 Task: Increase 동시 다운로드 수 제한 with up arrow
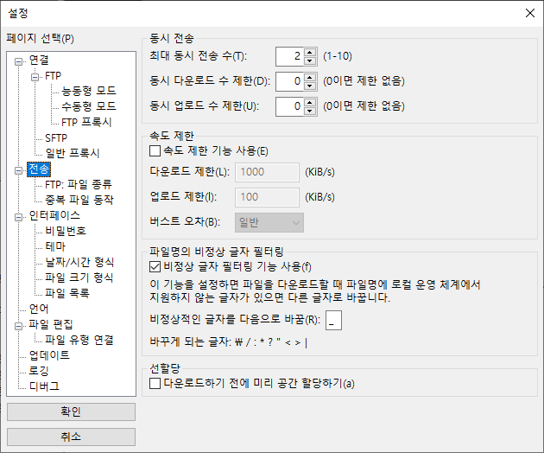point(310,78)
